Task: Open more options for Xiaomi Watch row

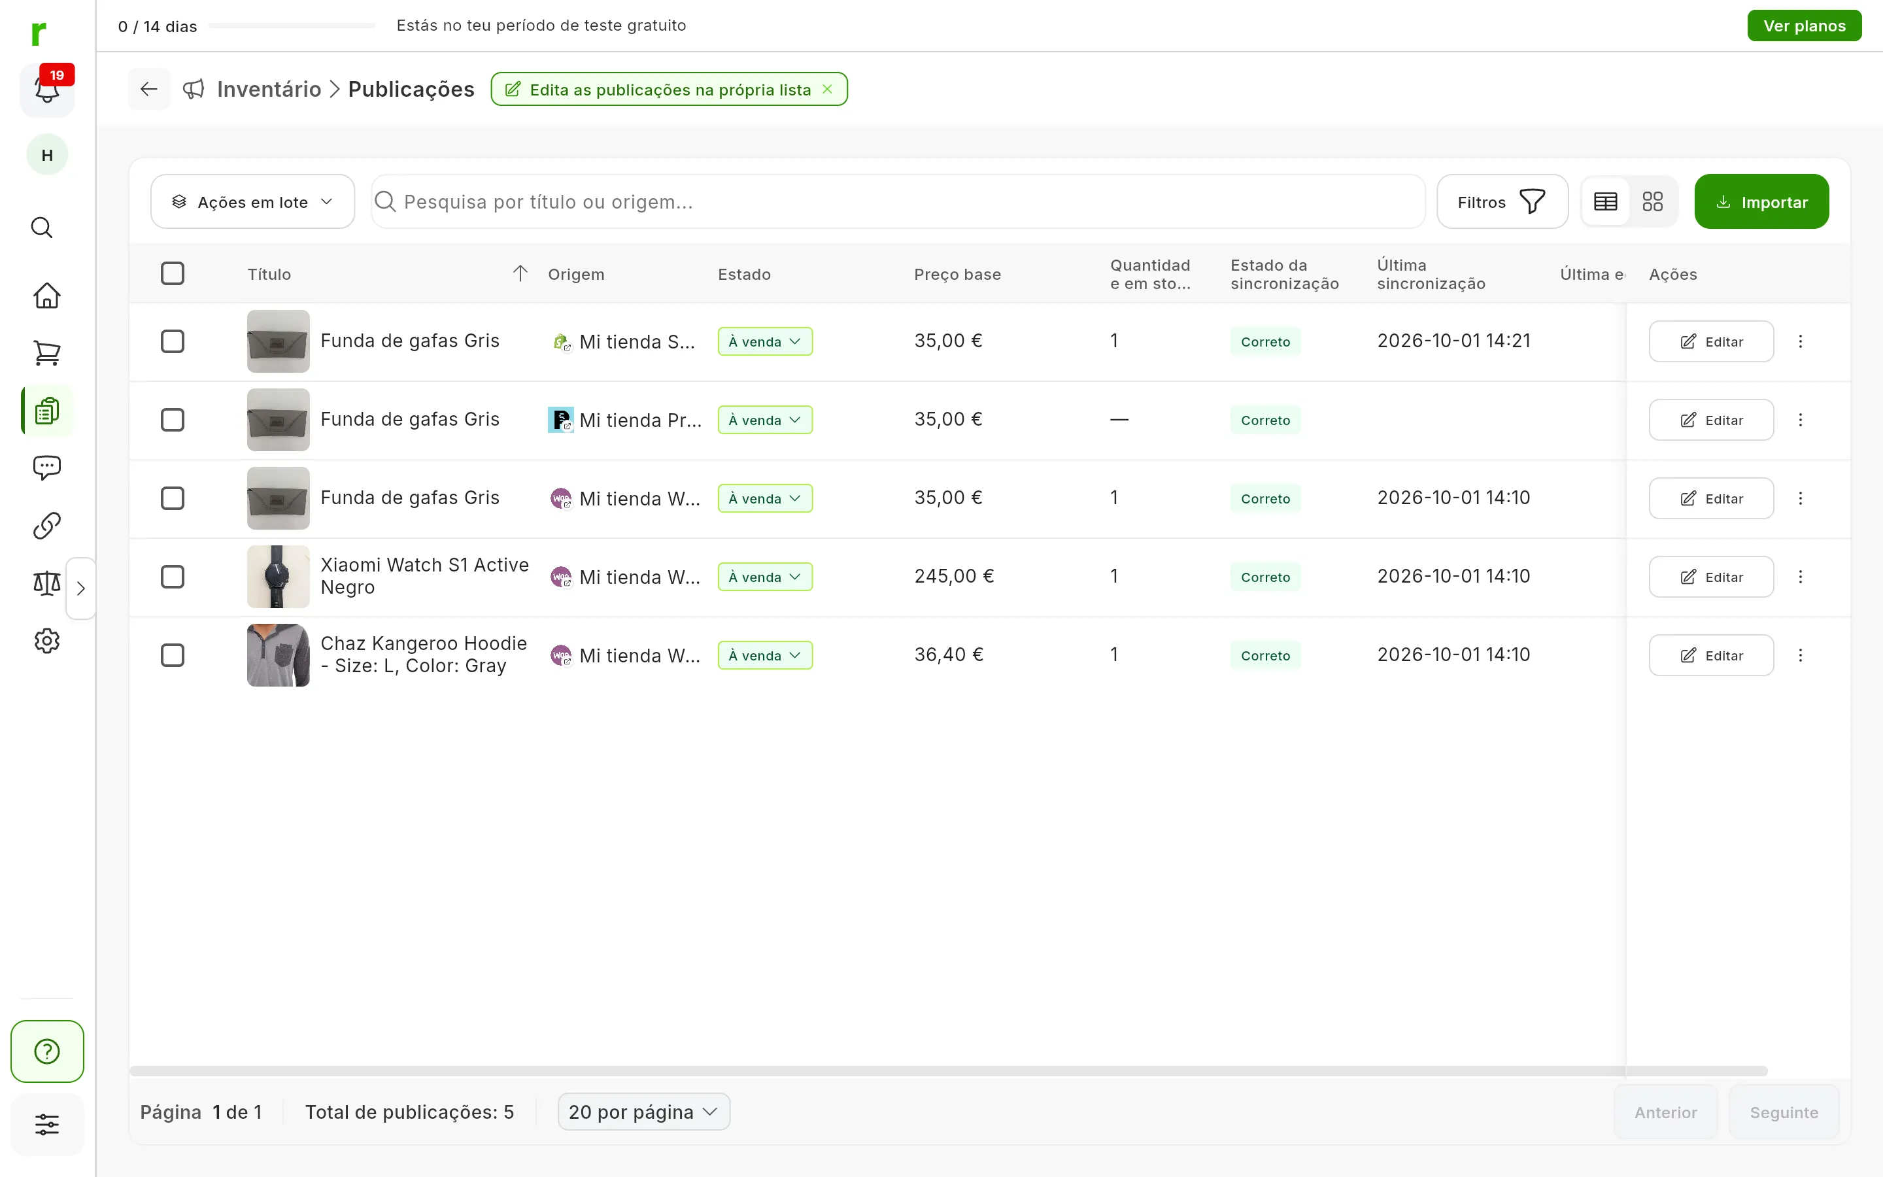Action: coord(1800,577)
